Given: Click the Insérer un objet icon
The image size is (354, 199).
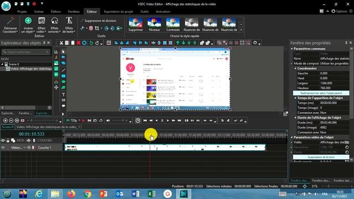Looking at the screenshot, I should tap(28, 20).
